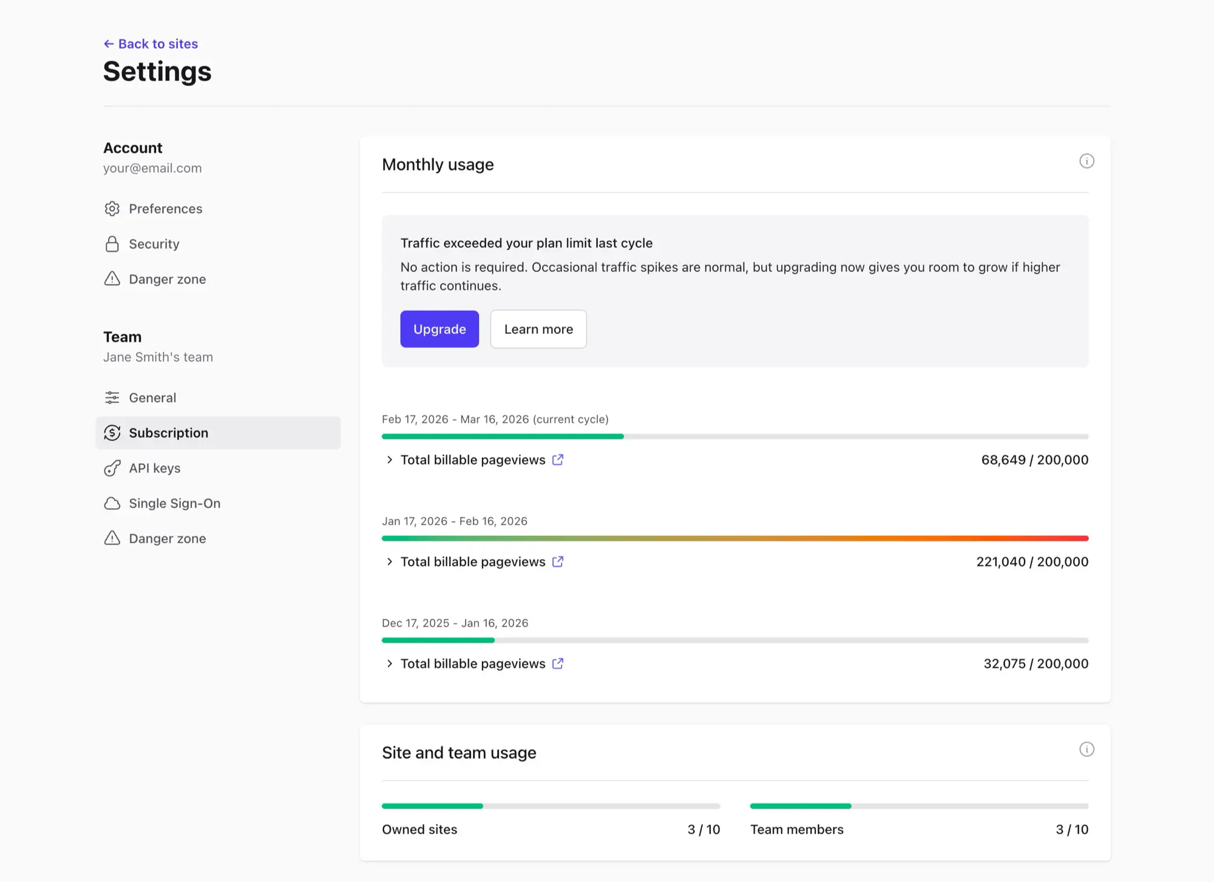Expand current cycle billable pageviews breakdown
Image resolution: width=1214 pixels, height=882 pixels.
(390, 460)
